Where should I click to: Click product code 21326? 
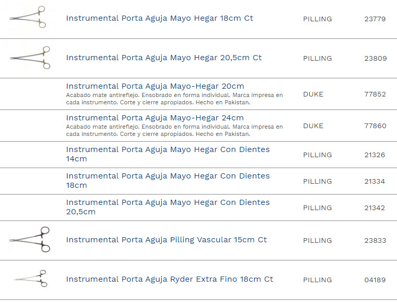point(374,155)
